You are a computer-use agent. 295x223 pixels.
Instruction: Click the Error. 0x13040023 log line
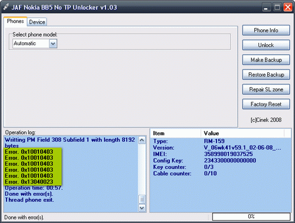(29, 182)
